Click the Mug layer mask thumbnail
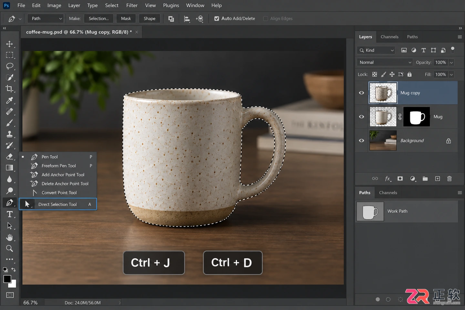Image resolution: width=465 pixels, height=310 pixels. (x=417, y=117)
